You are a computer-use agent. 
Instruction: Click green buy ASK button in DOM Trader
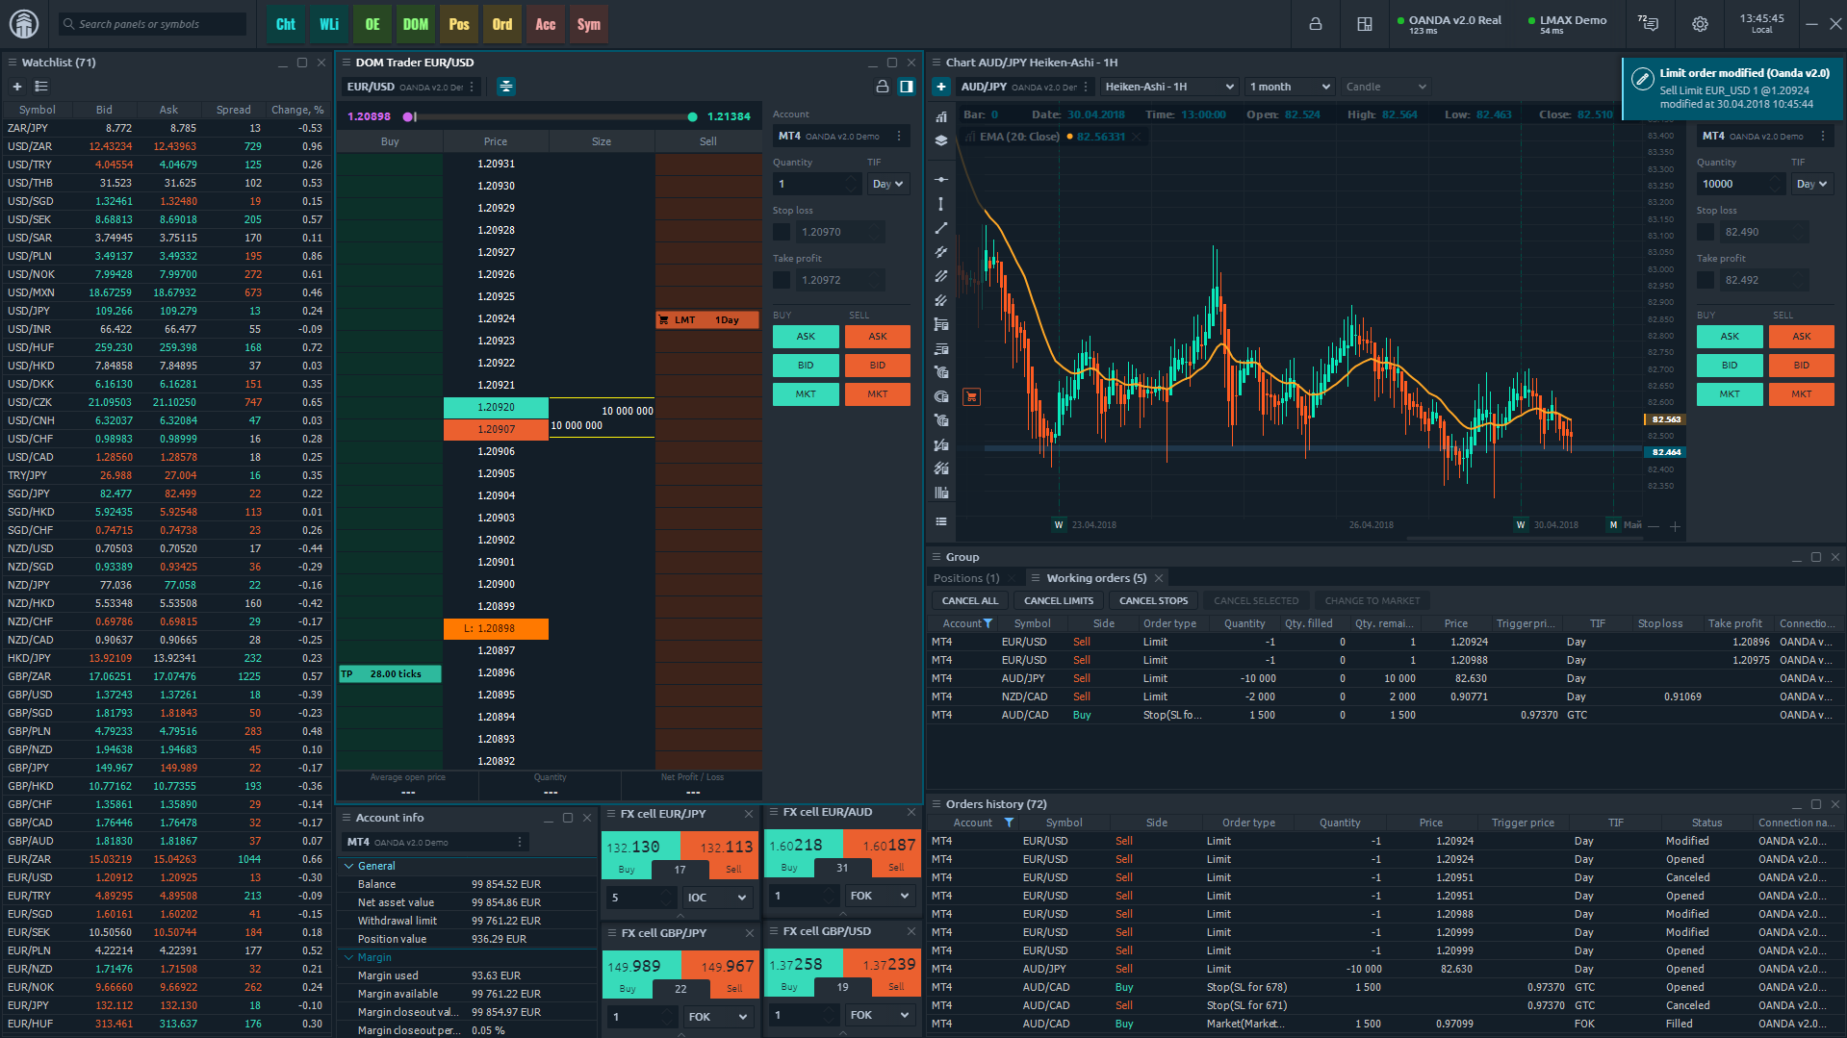806,337
